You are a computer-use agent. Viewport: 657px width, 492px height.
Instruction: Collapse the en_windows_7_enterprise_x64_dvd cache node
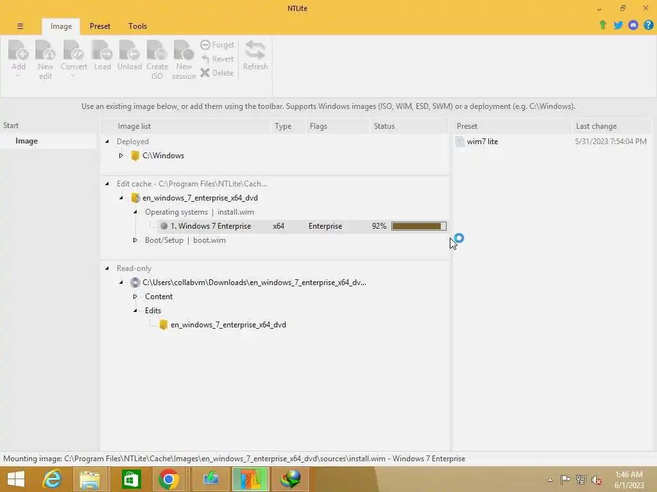(121, 198)
